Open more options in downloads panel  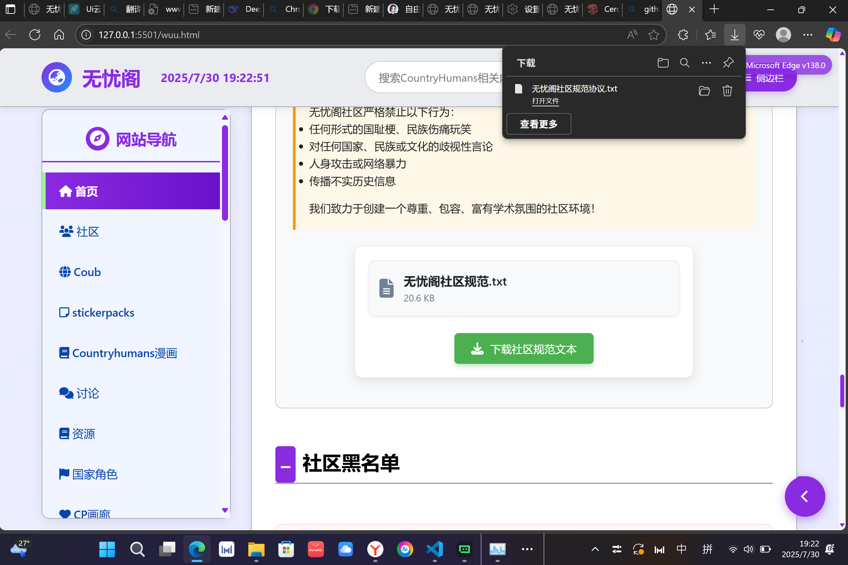(706, 63)
